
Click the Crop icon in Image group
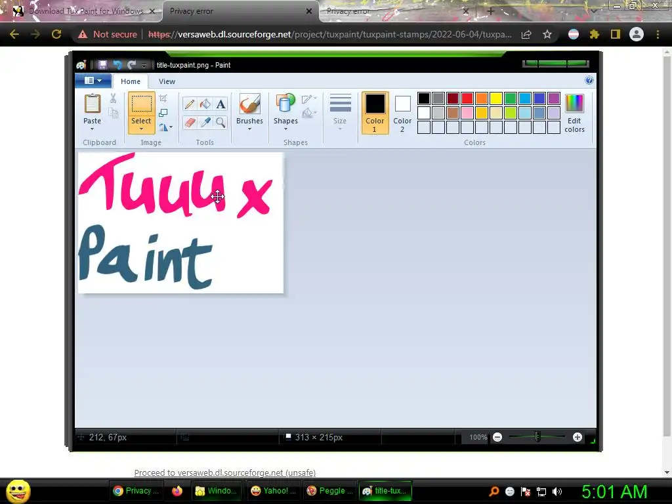pos(163,98)
